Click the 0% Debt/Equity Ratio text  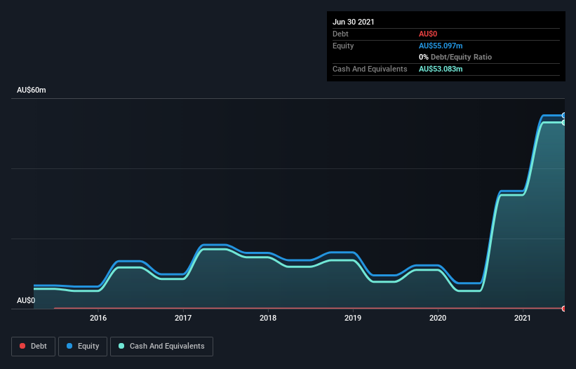tap(455, 57)
